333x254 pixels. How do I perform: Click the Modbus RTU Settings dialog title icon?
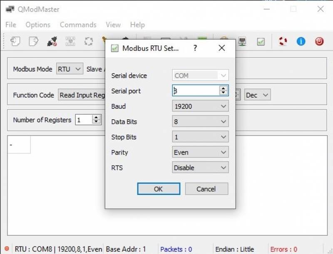click(x=115, y=48)
